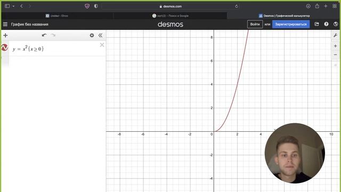Rename graph titled График без названия
Image resolution: width=341 pixels, height=192 pixels.
(30, 24)
